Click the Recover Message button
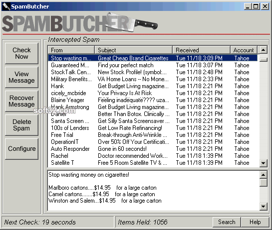This screenshot has height=230, width=272. click(x=21, y=101)
